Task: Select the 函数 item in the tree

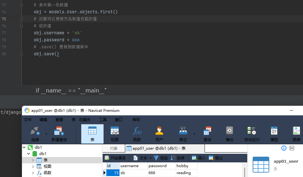Action: click(x=47, y=173)
